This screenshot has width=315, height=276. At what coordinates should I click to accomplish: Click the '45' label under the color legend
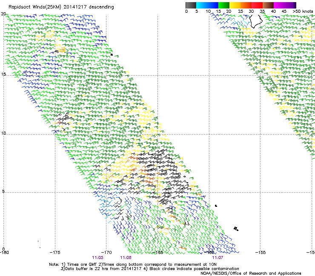click(284, 11)
